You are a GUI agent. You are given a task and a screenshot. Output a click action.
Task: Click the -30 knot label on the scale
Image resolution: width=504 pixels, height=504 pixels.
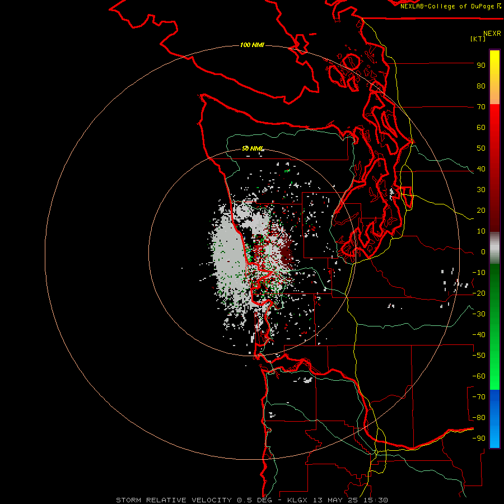[x=479, y=314]
